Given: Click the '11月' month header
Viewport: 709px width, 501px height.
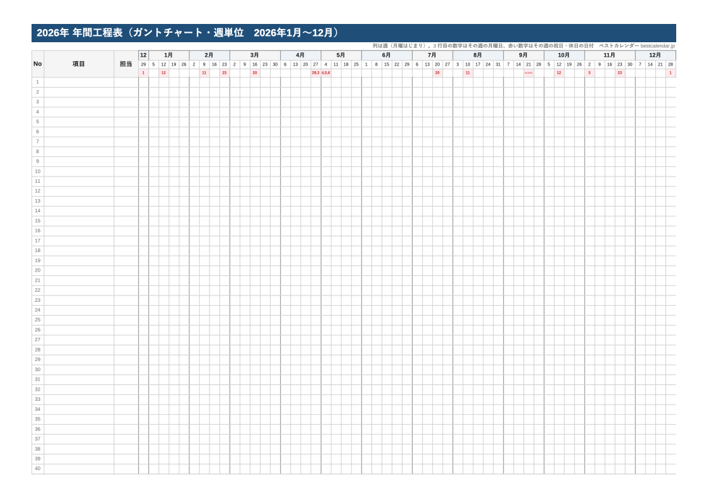Looking at the screenshot, I should pos(609,55).
